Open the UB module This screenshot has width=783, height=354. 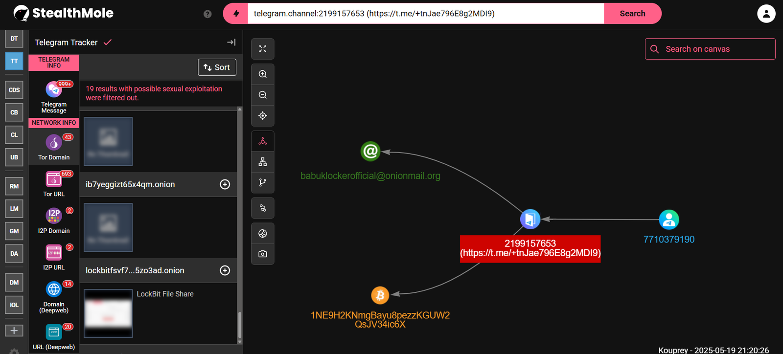(14, 157)
